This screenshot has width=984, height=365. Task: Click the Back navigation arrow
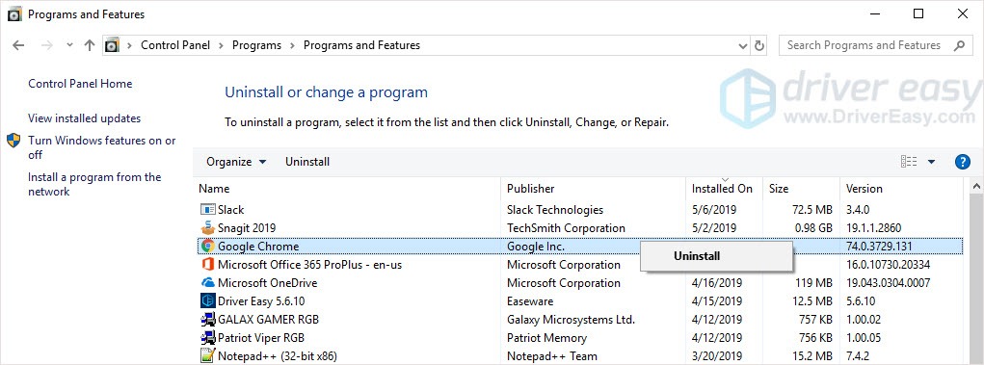click(x=18, y=45)
